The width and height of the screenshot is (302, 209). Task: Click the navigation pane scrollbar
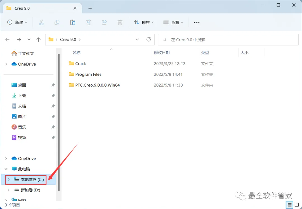tap(58, 122)
